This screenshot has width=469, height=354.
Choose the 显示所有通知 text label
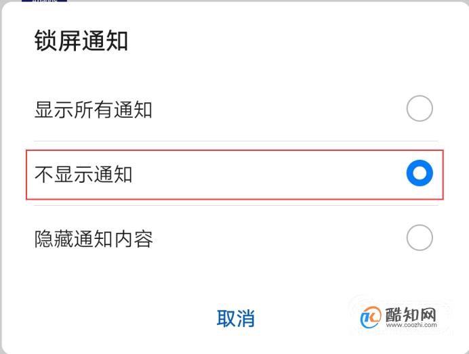point(94,110)
